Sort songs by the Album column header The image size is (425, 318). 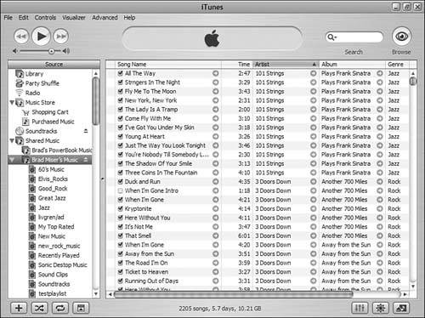tap(352, 65)
